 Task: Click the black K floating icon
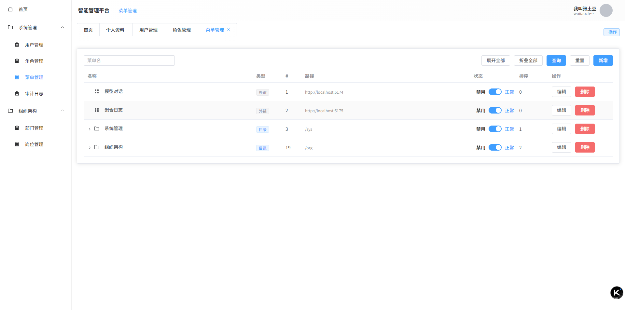[617, 293]
